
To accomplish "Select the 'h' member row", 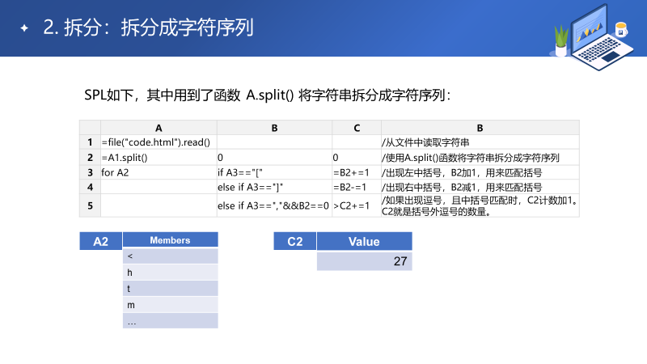I will (x=171, y=273).
